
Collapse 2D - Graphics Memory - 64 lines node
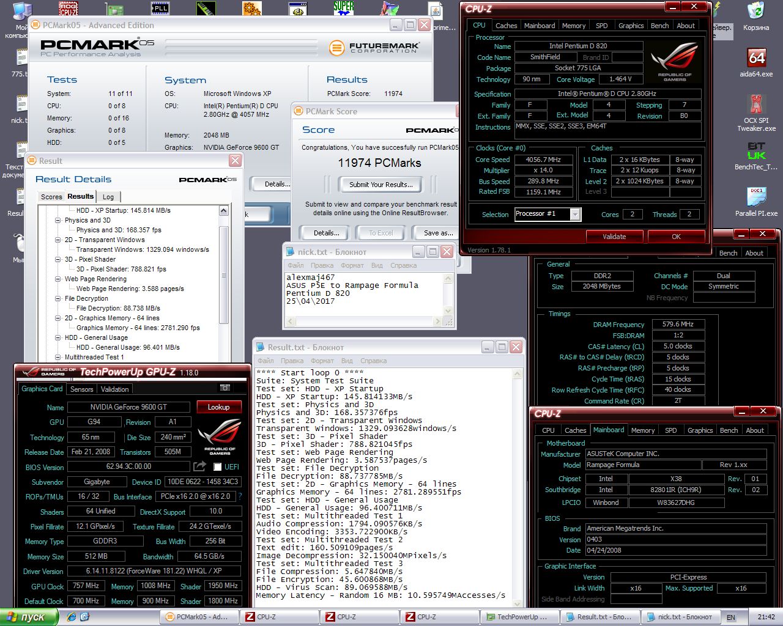click(58, 318)
